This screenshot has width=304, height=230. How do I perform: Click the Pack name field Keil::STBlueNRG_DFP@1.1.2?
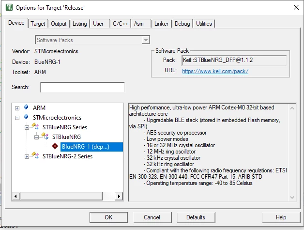tap(234, 61)
